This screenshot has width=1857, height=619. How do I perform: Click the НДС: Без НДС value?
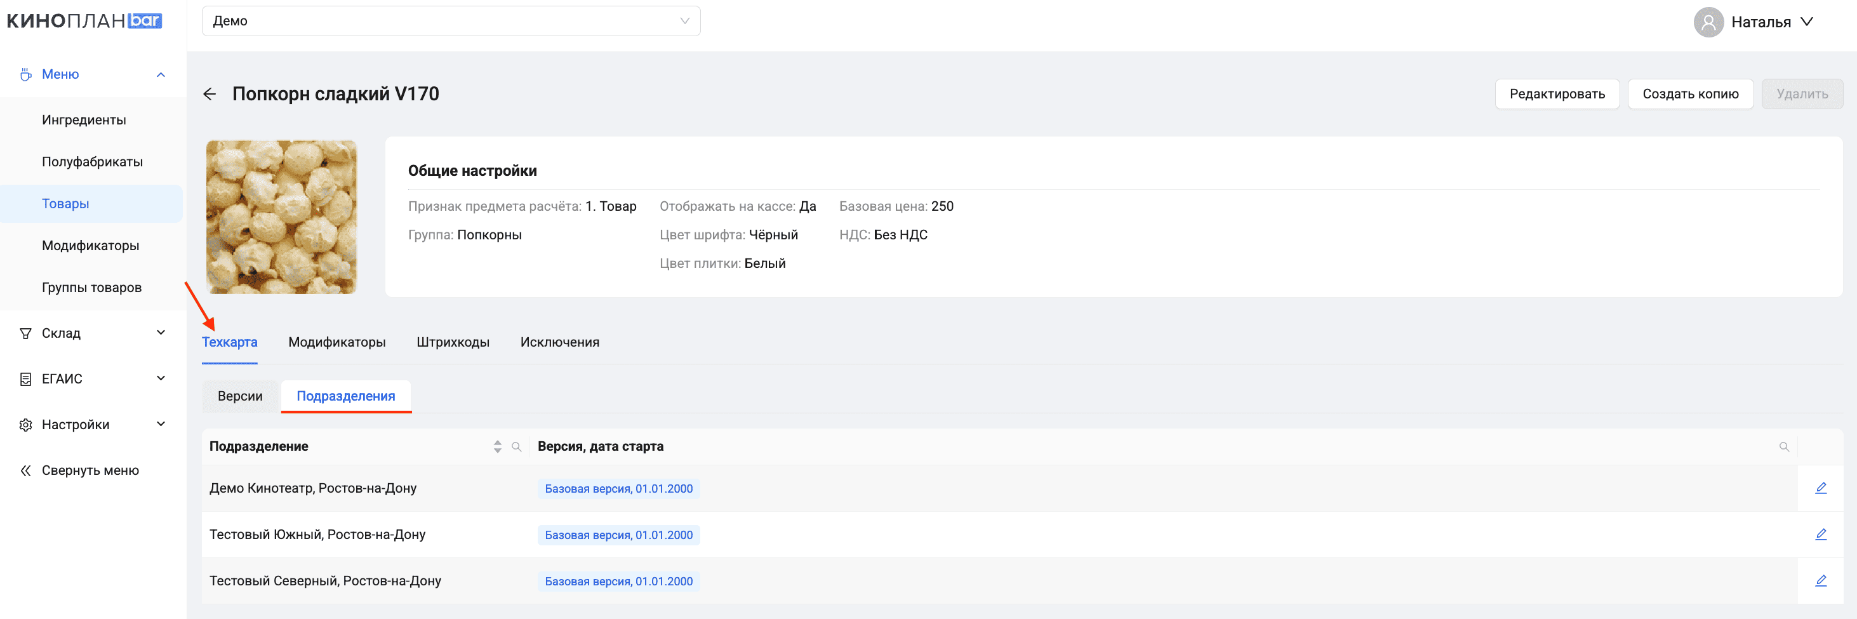pyautogui.click(x=883, y=235)
